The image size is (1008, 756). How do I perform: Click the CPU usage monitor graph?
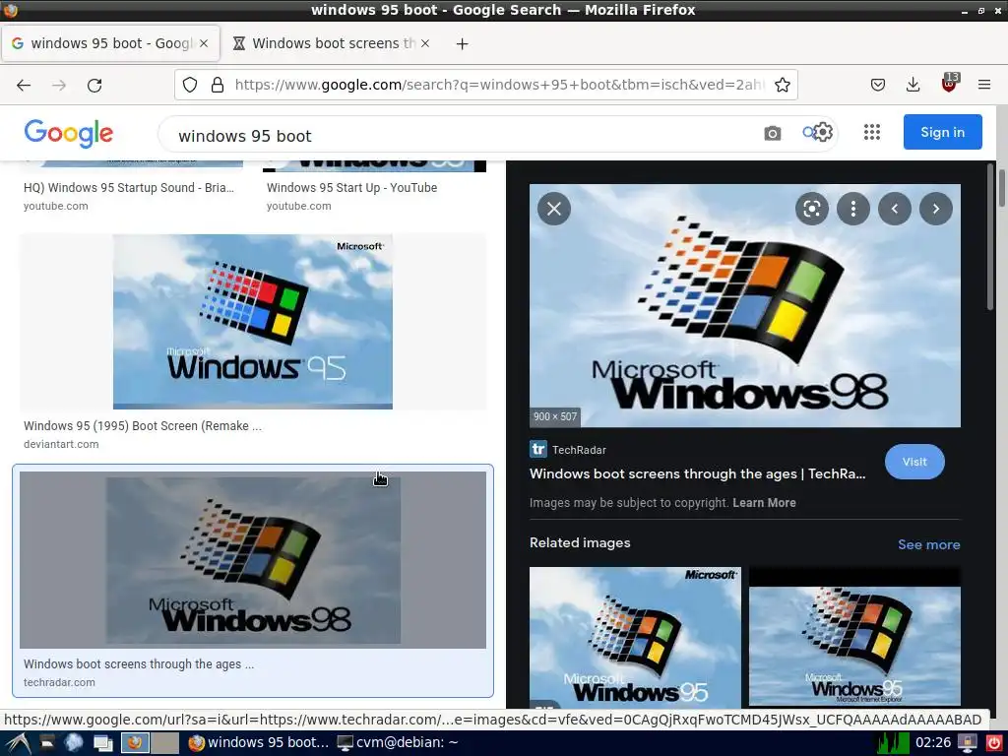893,743
